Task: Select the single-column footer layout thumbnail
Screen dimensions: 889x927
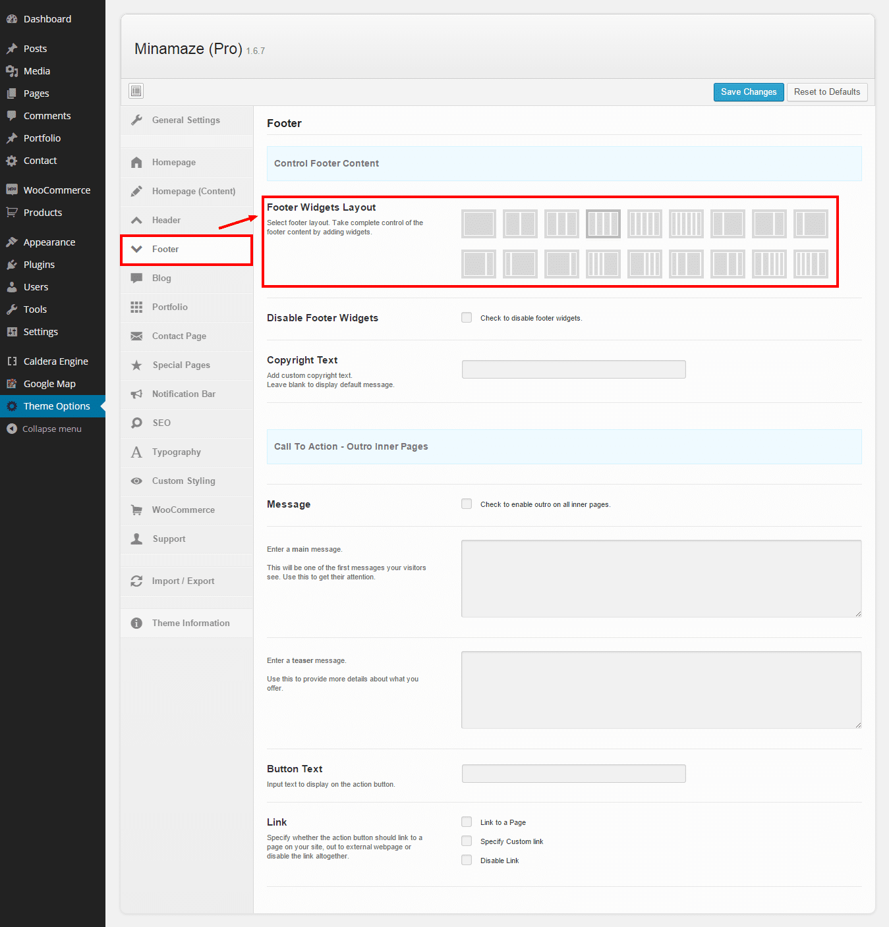Action: (x=478, y=224)
